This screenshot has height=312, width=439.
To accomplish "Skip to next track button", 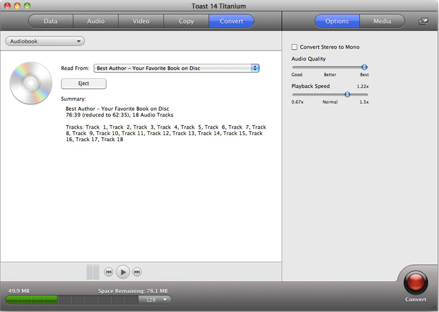I will click(x=137, y=272).
